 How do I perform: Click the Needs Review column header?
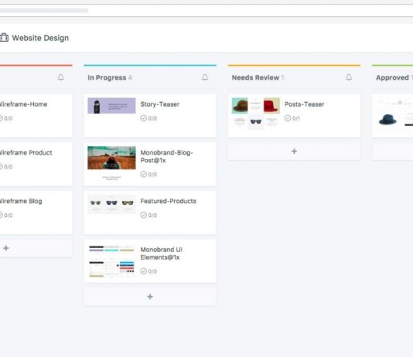(x=255, y=78)
